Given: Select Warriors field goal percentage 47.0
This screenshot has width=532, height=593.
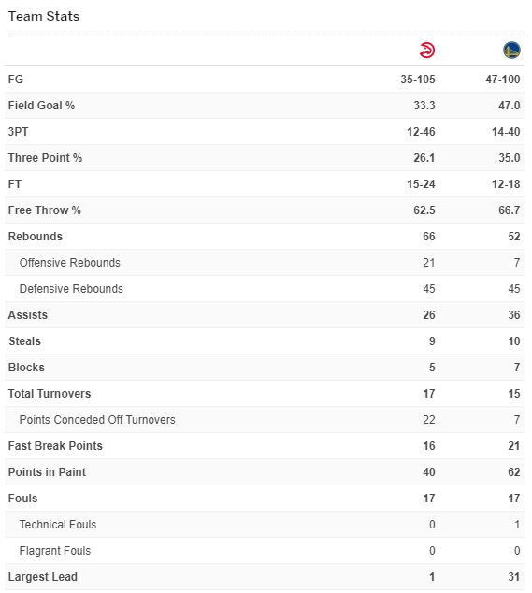Looking at the screenshot, I should tap(509, 105).
